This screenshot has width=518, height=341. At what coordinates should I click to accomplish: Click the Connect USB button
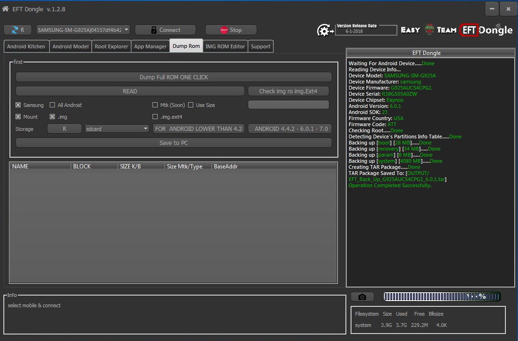pyautogui.click(x=165, y=30)
